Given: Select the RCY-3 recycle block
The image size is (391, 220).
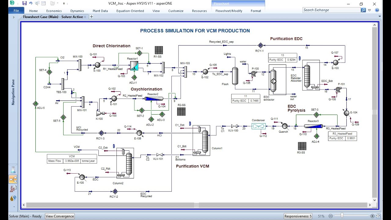Looking at the screenshot, I should [101, 133].
